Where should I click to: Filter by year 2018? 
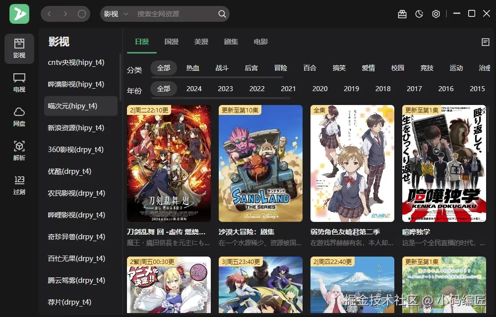[383, 89]
